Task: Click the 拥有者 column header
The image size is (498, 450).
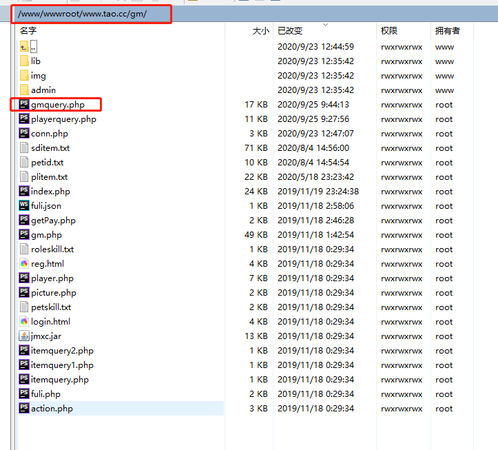Action: 447,31
